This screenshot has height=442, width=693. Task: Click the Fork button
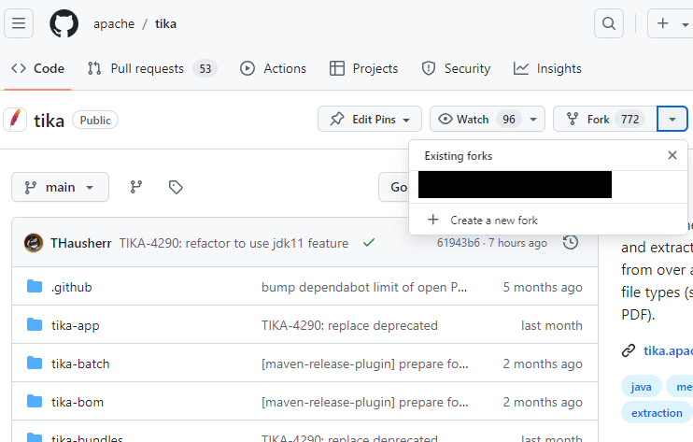pyautogui.click(x=605, y=119)
